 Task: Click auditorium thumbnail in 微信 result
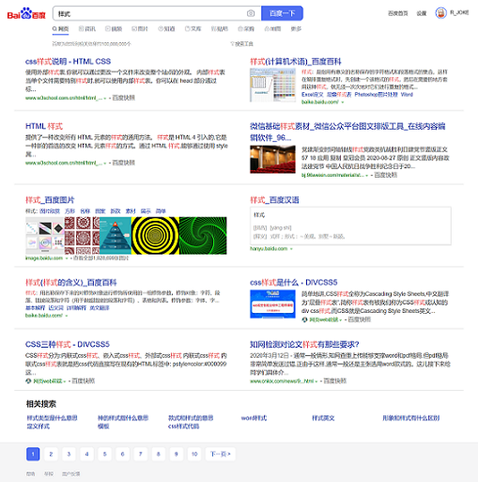pos(272,160)
